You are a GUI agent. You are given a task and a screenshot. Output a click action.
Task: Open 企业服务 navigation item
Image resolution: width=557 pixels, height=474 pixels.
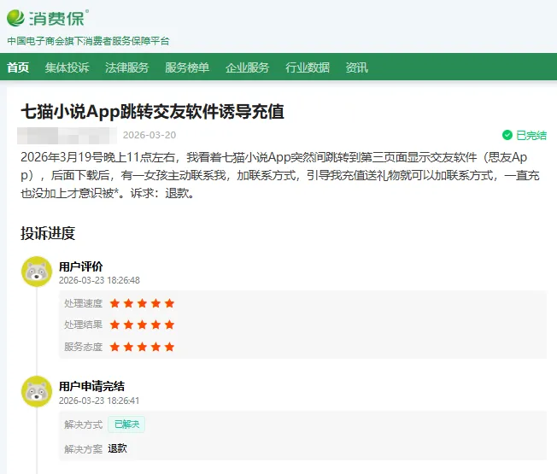247,67
